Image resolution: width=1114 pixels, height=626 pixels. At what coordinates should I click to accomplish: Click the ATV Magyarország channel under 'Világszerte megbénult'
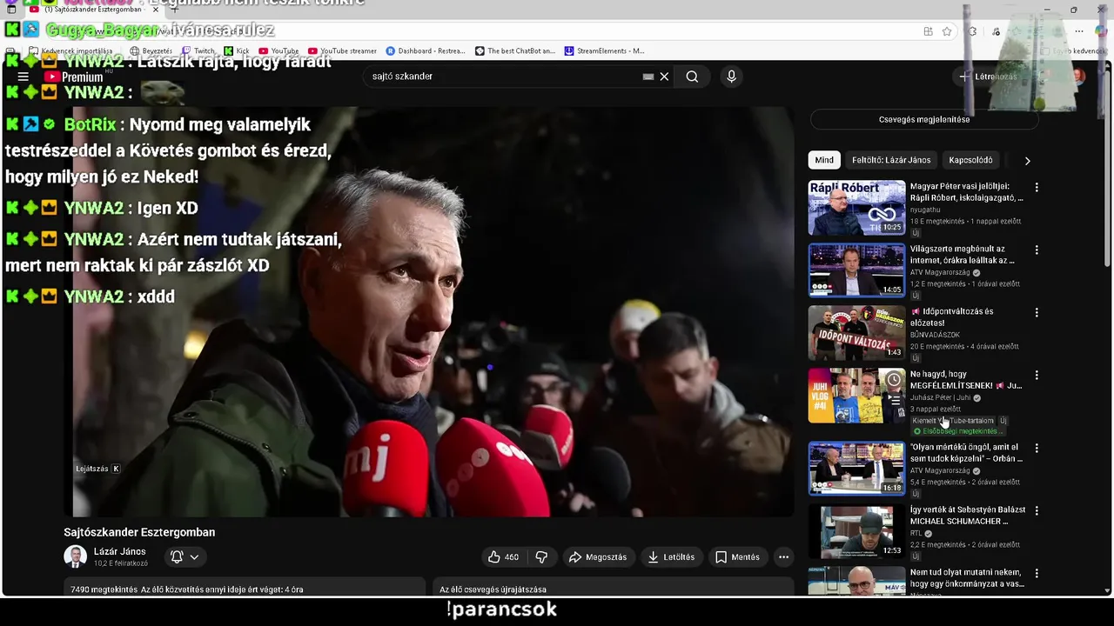click(940, 272)
